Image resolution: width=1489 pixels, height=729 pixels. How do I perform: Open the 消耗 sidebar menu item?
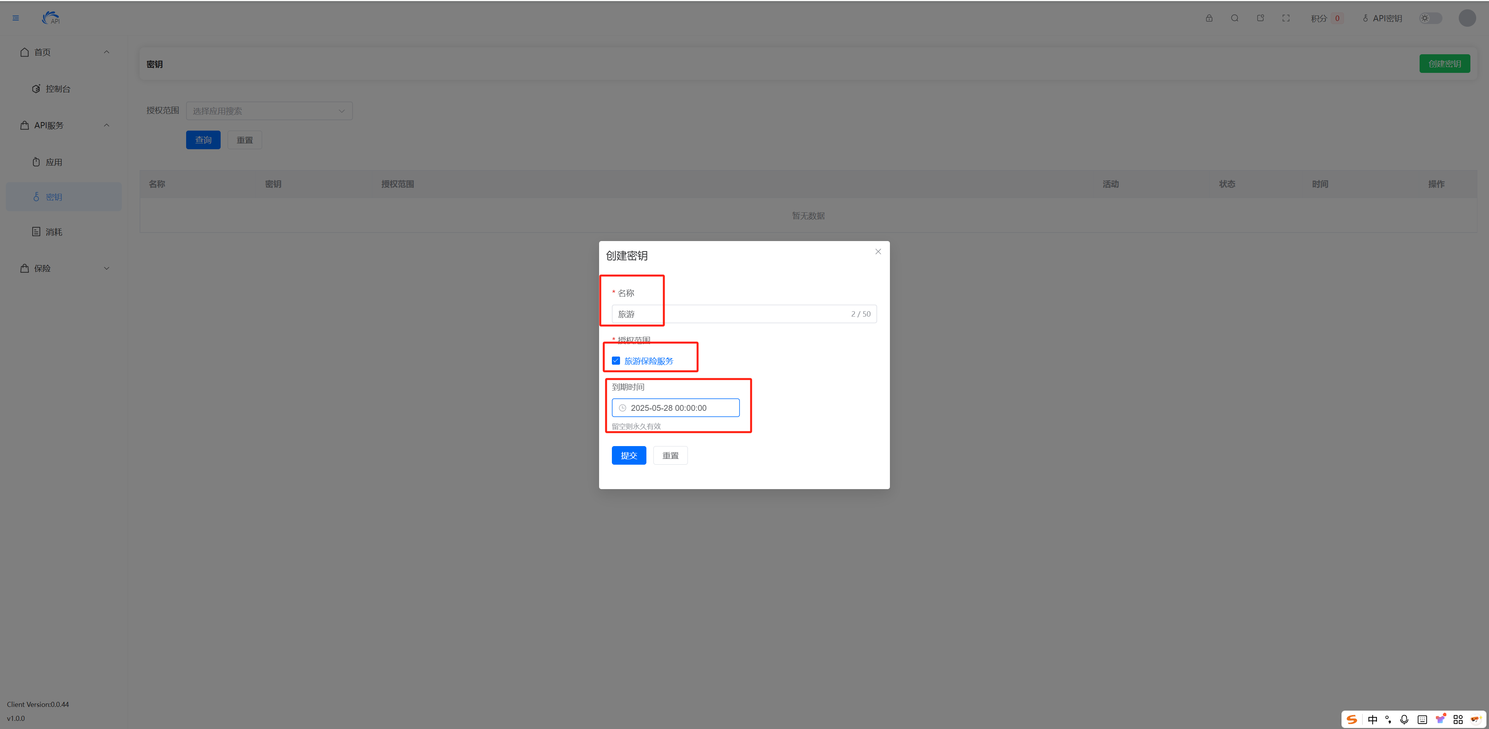54,232
